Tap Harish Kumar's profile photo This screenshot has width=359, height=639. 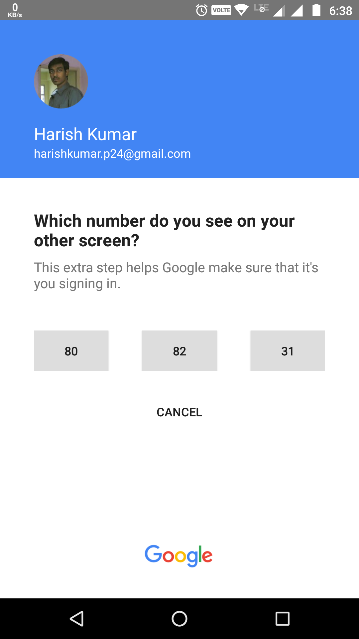coord(61,82)
